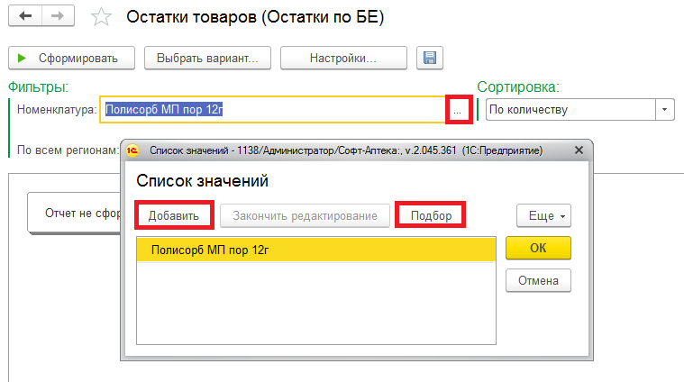Click the forward navigation arrow

coord(59,17)
